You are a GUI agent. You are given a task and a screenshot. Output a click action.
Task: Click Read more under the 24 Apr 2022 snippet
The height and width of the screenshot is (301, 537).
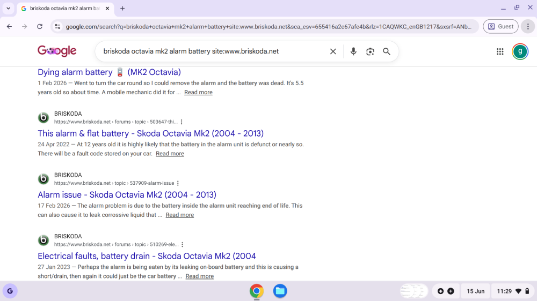[x=170, y=153]
